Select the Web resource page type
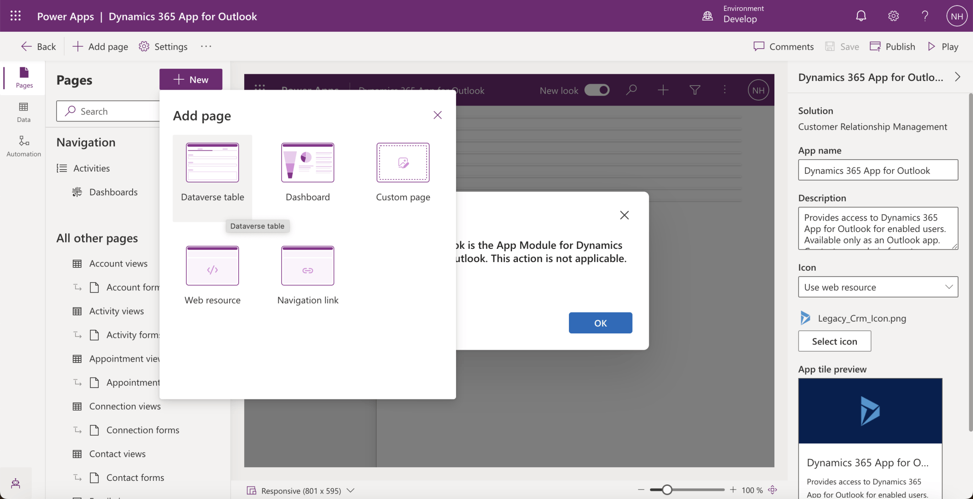Viewport: 973px width, 499px height. (212, 266)
